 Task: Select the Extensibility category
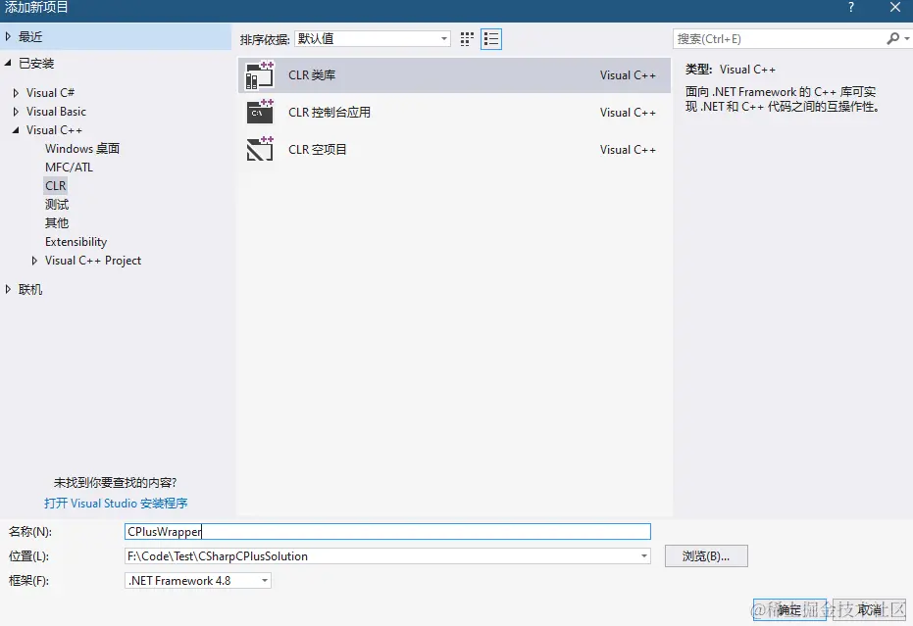(x=76, y=241)
